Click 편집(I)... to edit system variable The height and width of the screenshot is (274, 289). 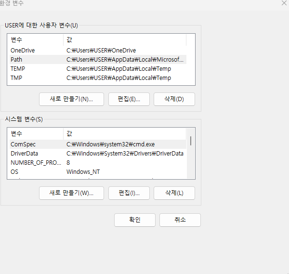pos(129,193)
